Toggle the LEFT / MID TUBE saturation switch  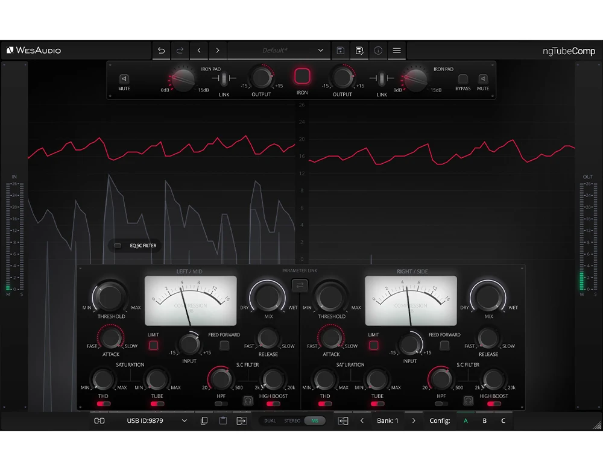(157, 404)
